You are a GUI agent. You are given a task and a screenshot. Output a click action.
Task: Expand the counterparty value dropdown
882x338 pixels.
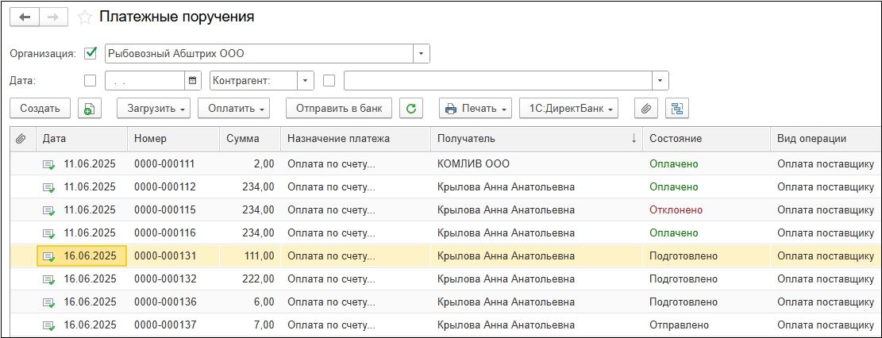(661, 80)
